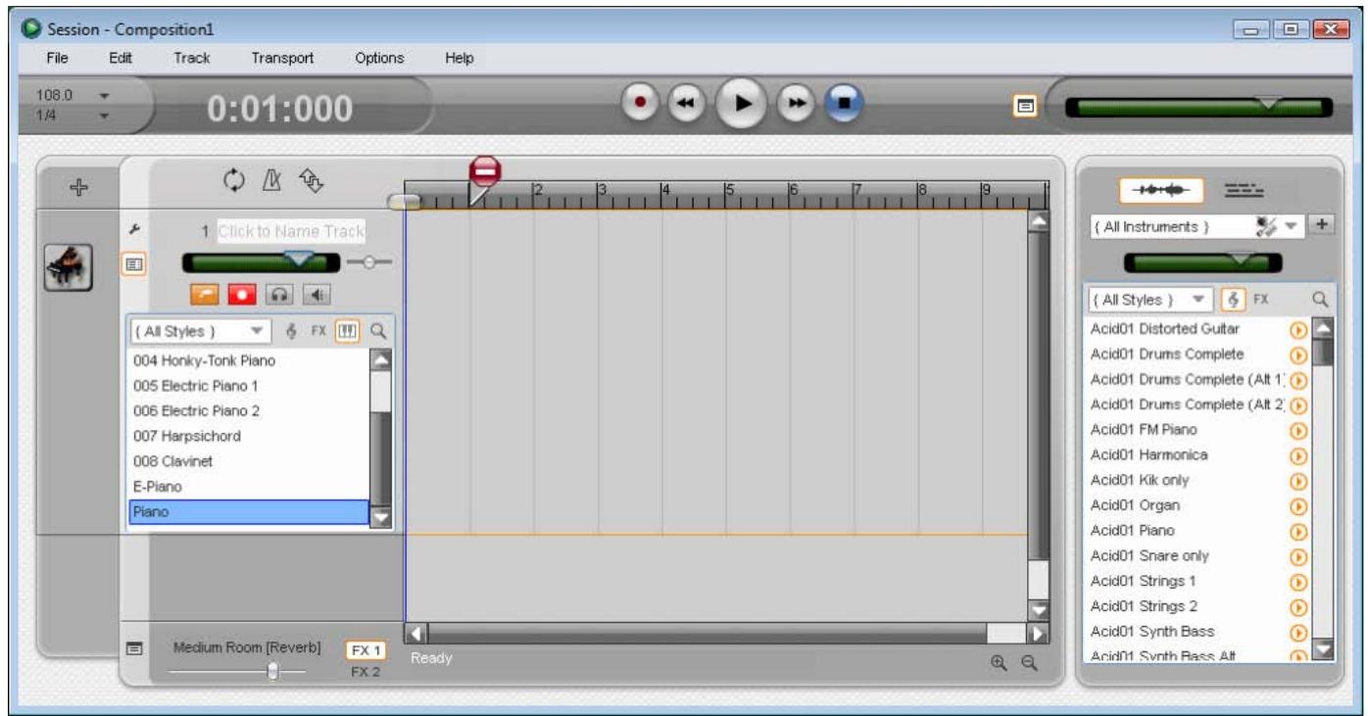Viewport: 1368px width, 716px height.
Task: Open the Help menu
Action: [x=459, y=58]
